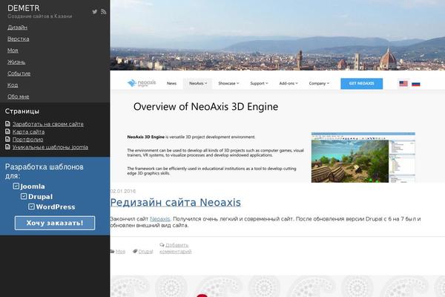Click the Хочу заказать! button
445x297 pixels.
point(55,223)
